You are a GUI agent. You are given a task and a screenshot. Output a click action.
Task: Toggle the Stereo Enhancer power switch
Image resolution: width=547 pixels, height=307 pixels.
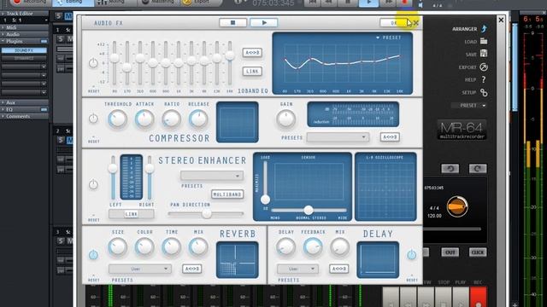pos(93,184)
